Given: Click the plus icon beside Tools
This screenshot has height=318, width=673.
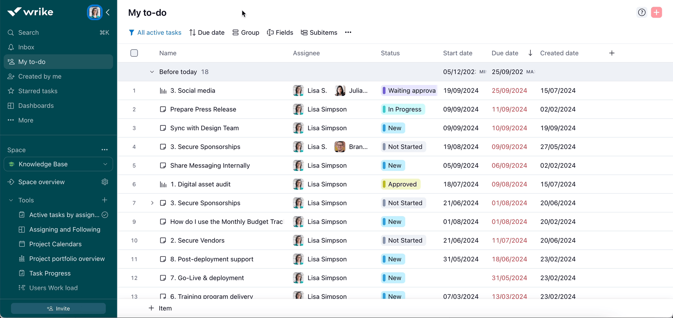Looking at the screenshot, I should click(105, 200).
